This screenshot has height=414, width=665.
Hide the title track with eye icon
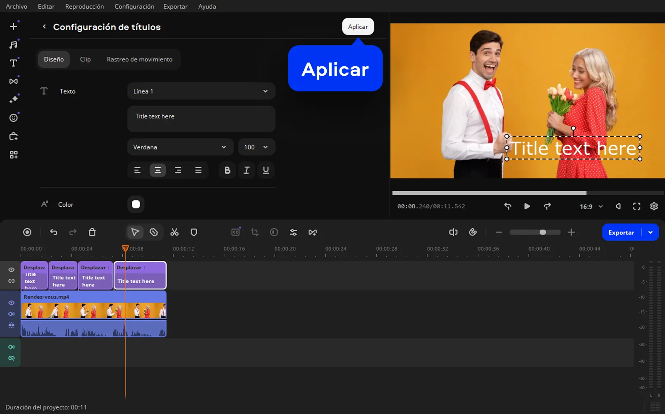coord(12,270)
